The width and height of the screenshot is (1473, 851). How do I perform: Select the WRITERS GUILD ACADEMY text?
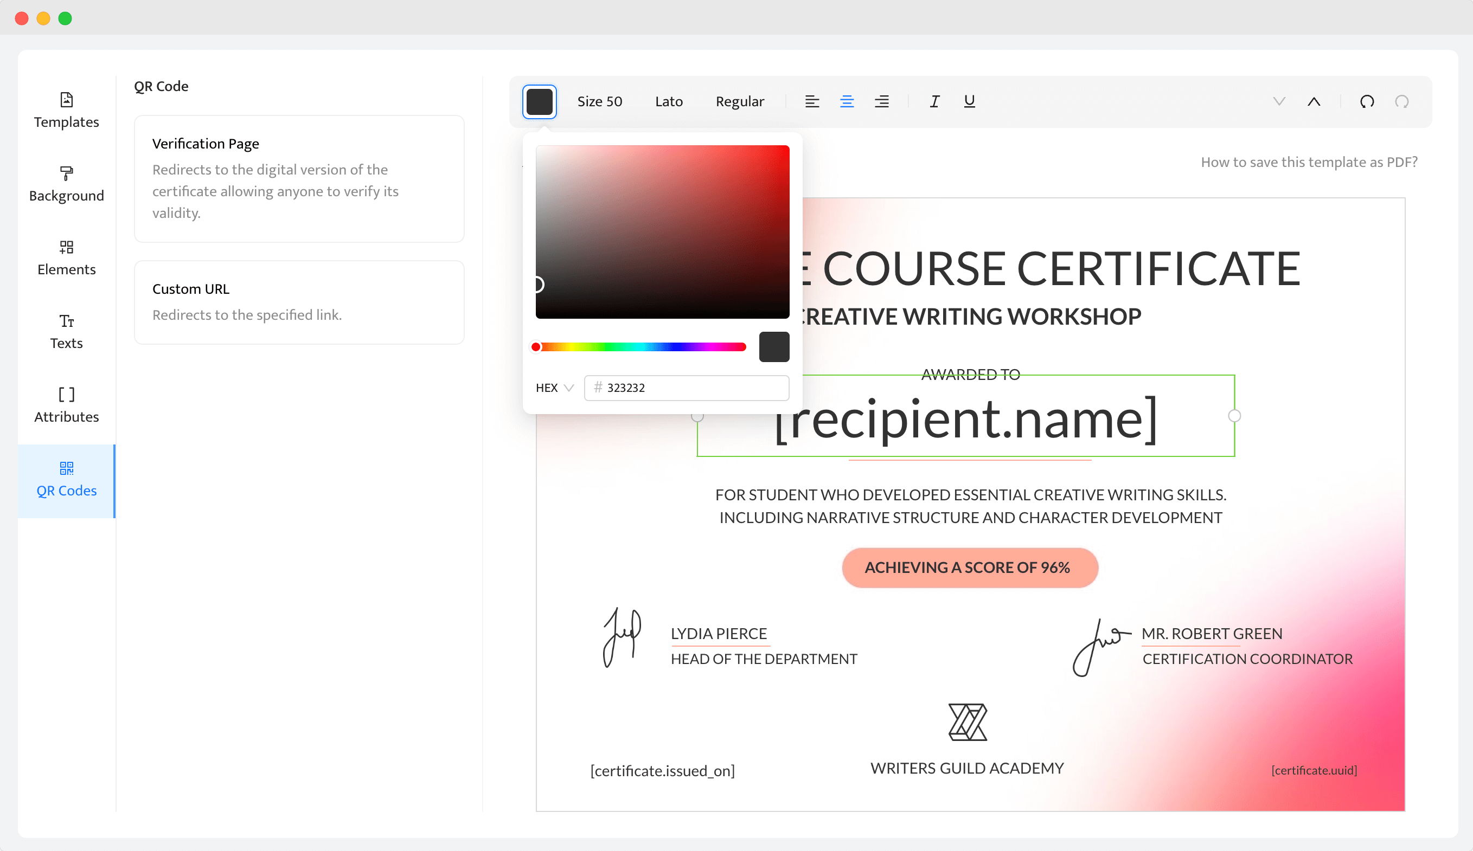(x=967, y=768)
